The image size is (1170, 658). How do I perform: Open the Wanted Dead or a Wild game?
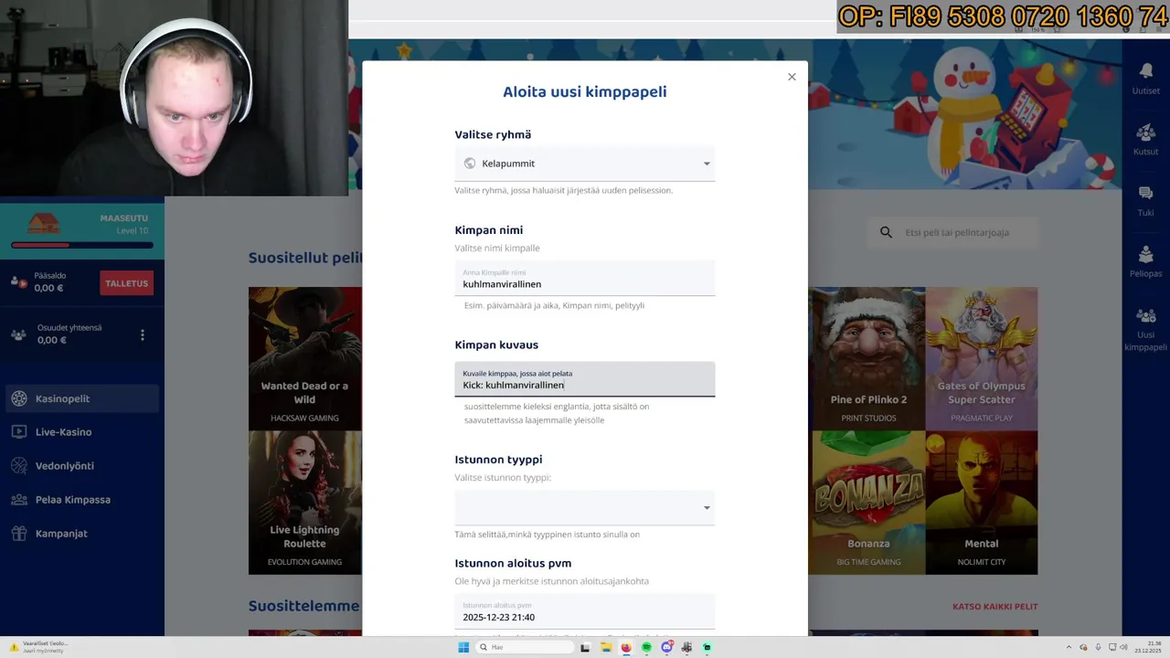pyautogui.click(x=304, y=358)
